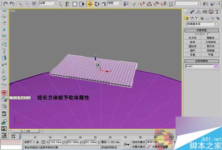This screenshot has width=222, height=150.
Task: Open the Select by Name list icon
Action: 68,4
